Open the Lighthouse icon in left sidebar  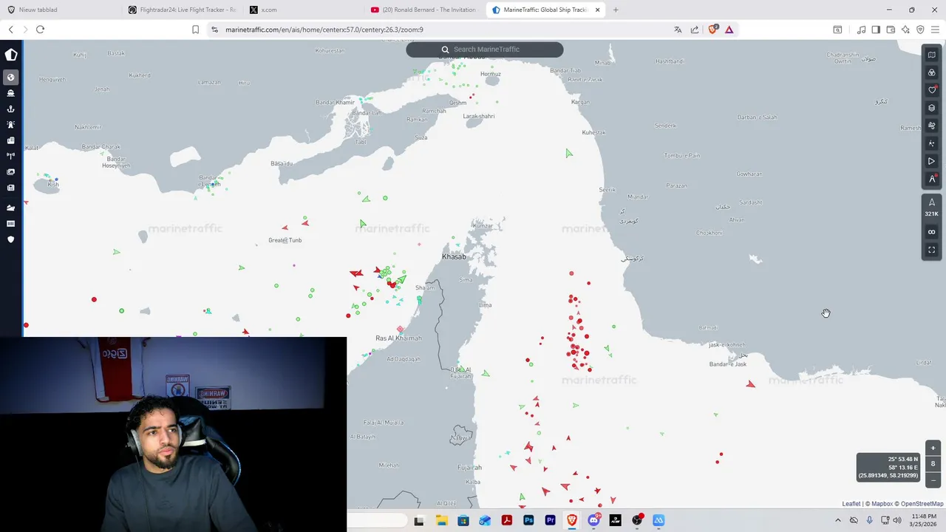pos(11,125)
